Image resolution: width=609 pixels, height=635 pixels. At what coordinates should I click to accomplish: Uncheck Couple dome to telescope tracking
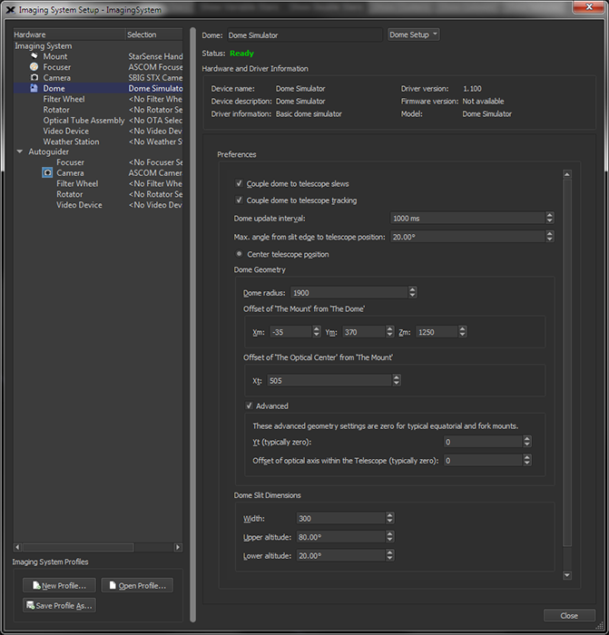(x=240, y=200)
